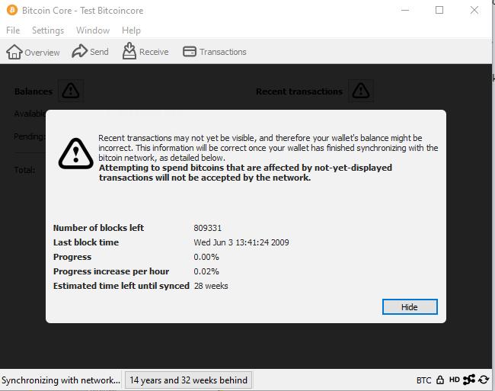Screen dimensions: 495x391
Task: Minimize the Bitcoin Core window
Action: pyautogui.click(x=405, y=10)
